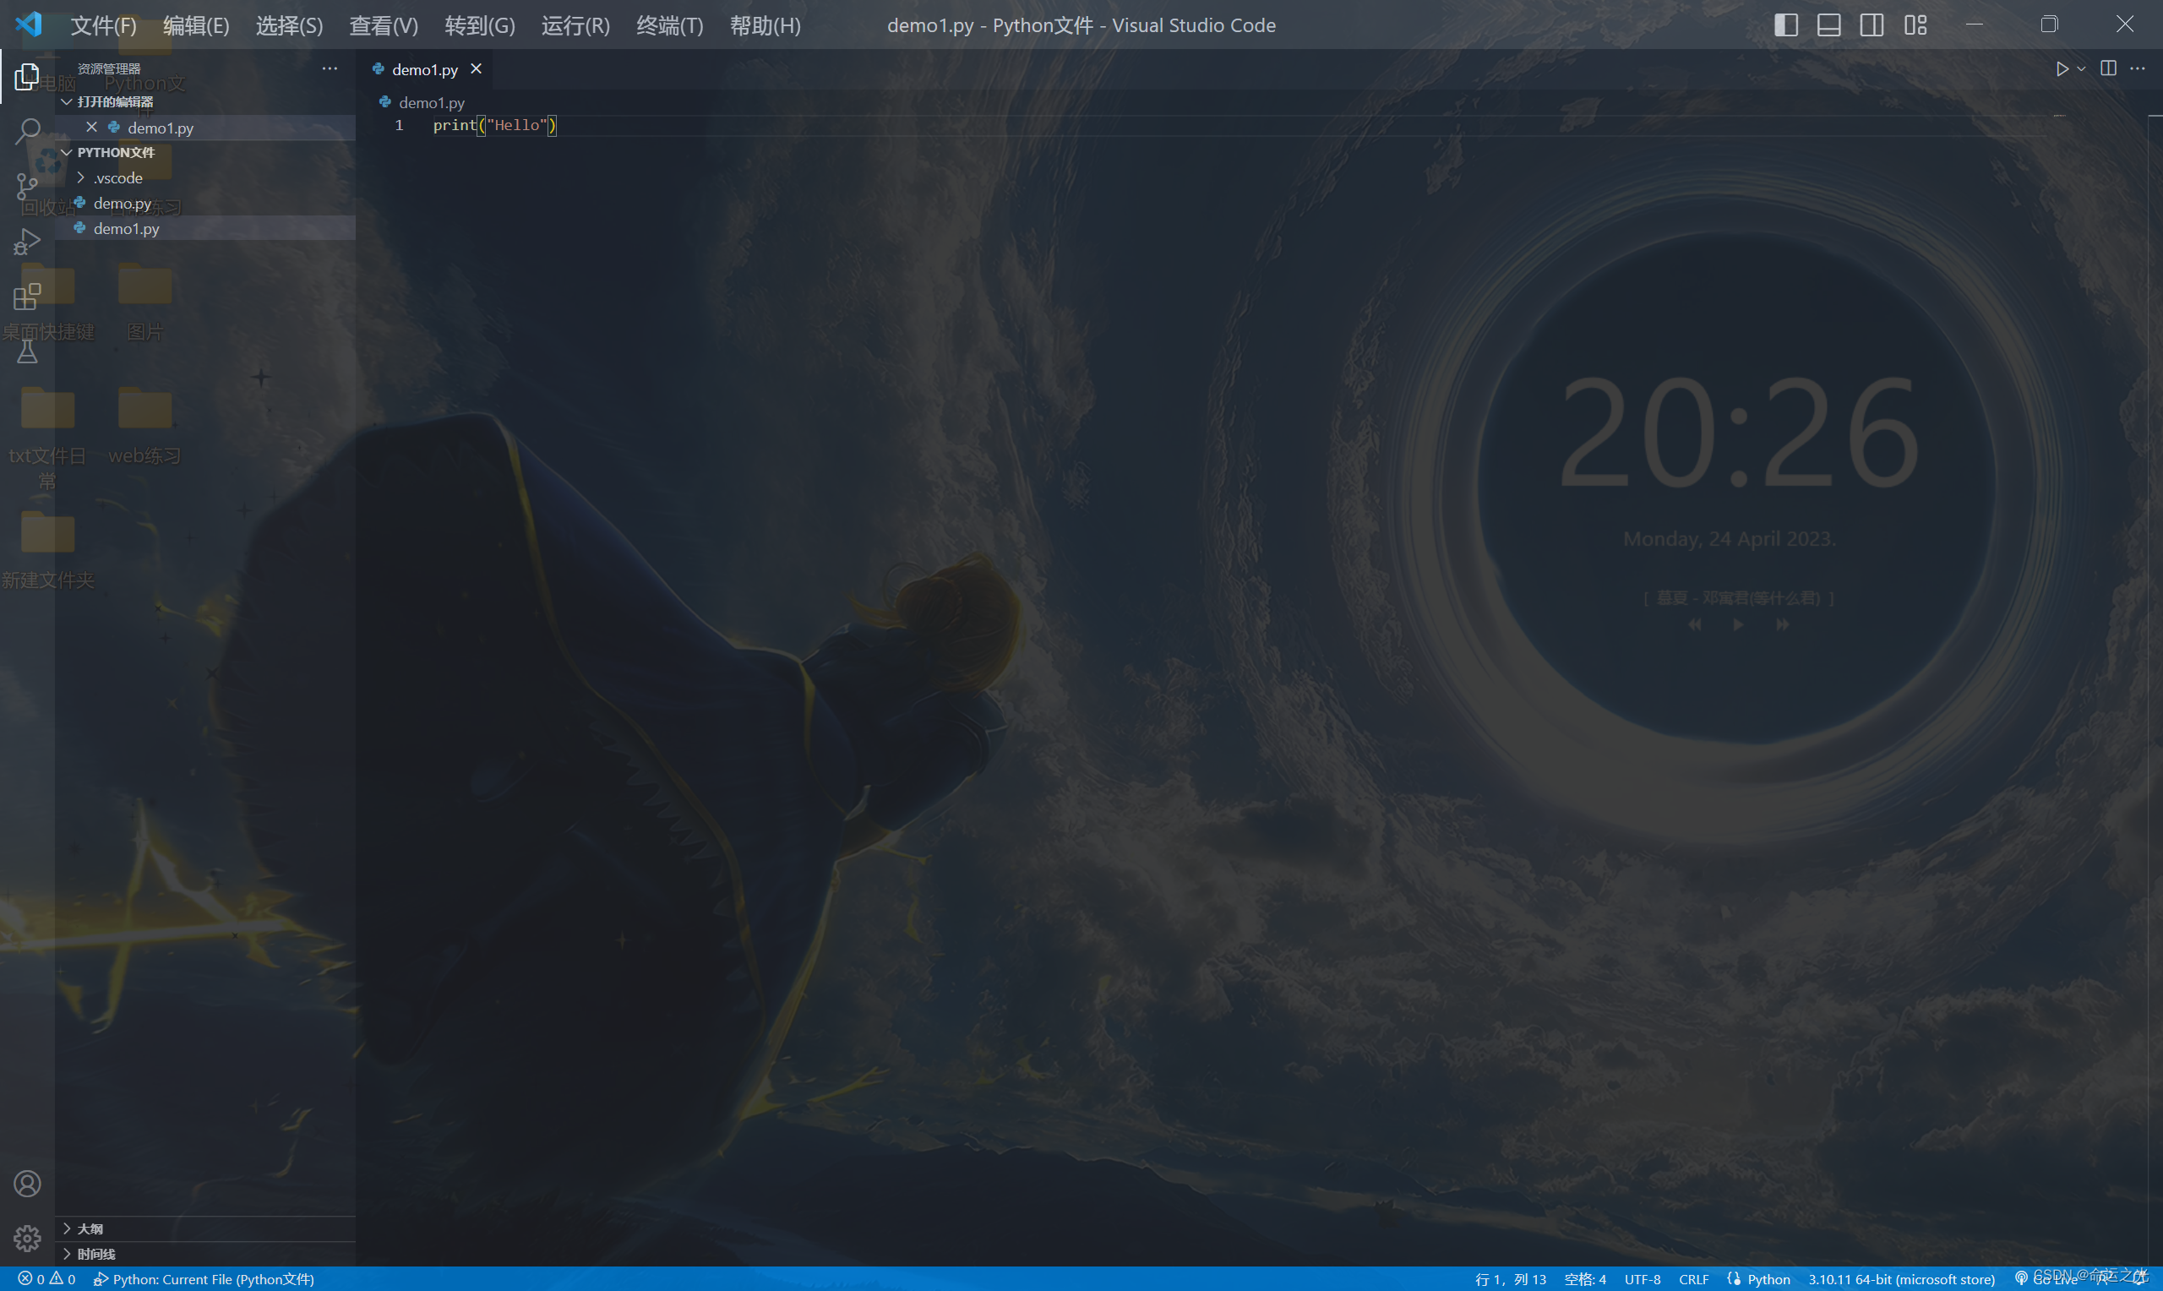Click Python language mode in status bar
This screenshot has height=1291, width=2163.
point(1768,1279)
